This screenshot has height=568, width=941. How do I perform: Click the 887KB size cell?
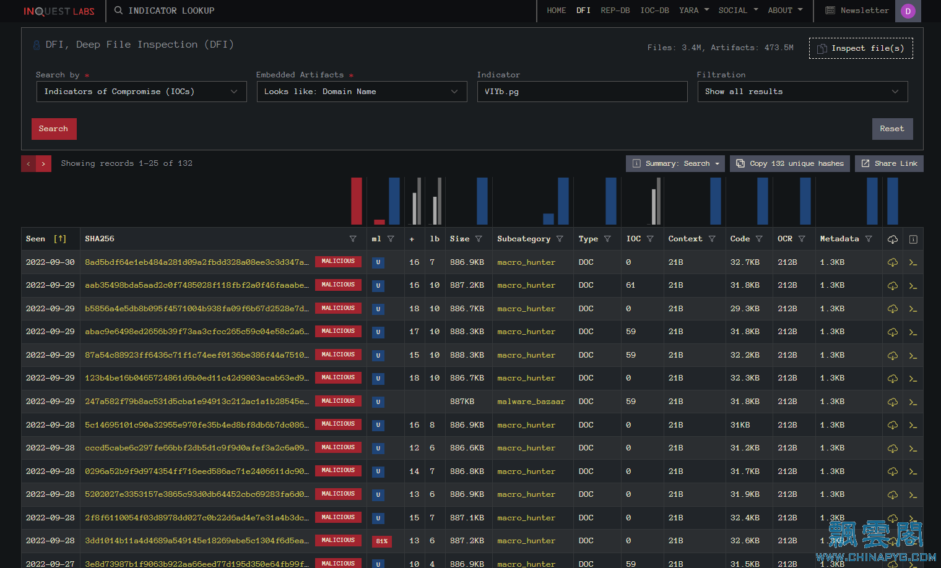pos(462,402)
